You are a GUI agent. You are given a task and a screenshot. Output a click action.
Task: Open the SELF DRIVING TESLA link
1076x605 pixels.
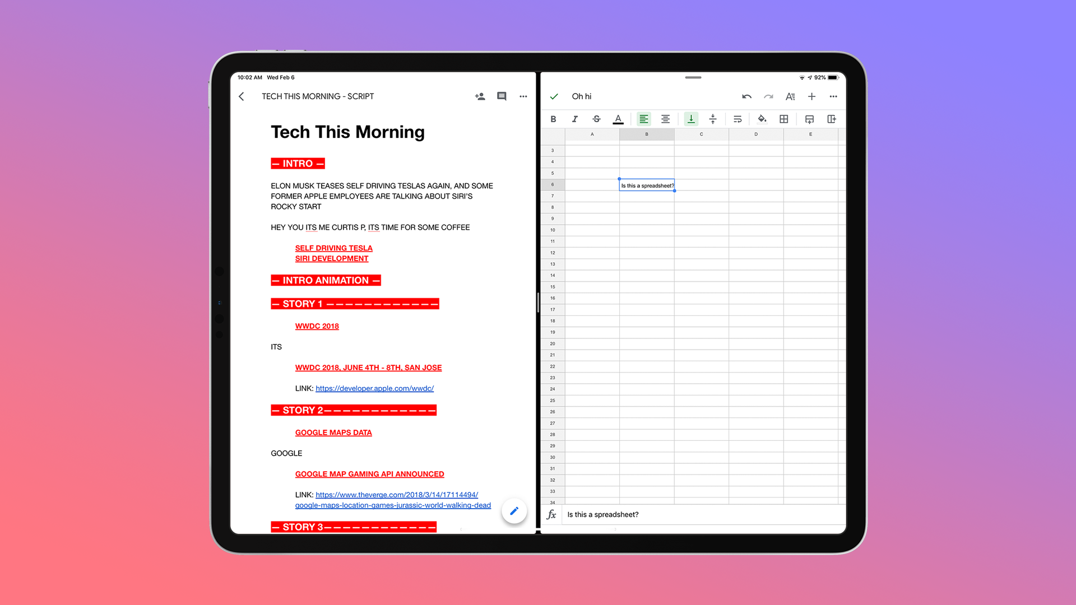333,248
